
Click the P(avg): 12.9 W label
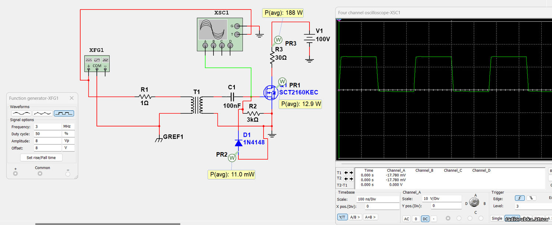(x=301, y=104)
